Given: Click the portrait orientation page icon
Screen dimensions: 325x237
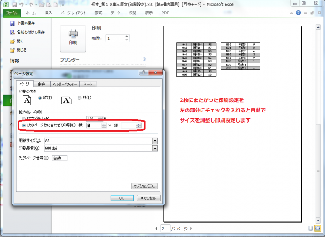Looking at the screenshot, I should click(27, 100).
